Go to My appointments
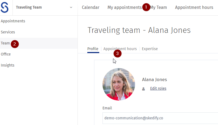The width and height of the screenshot is (218, 125). 124,7
